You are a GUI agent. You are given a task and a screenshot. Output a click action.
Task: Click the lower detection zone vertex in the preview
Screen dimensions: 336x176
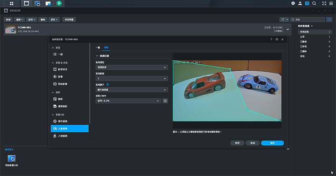point(247,110)
